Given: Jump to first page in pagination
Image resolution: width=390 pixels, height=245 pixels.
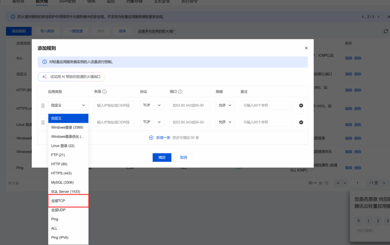Looking at the screenshot, I should 338,183.
